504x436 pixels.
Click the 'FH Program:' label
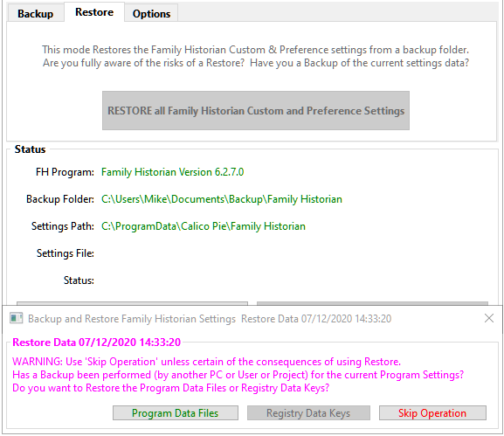(x=65, y=172)
